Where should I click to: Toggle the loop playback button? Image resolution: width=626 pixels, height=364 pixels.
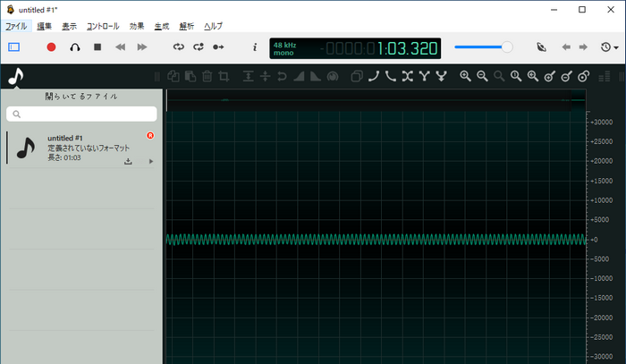click(178, 47)
